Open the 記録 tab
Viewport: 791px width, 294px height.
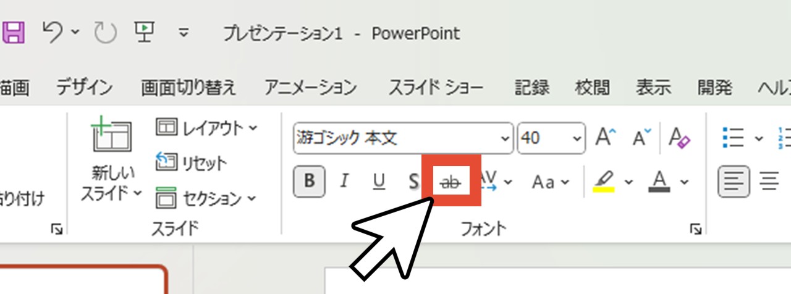coord(532,87)
